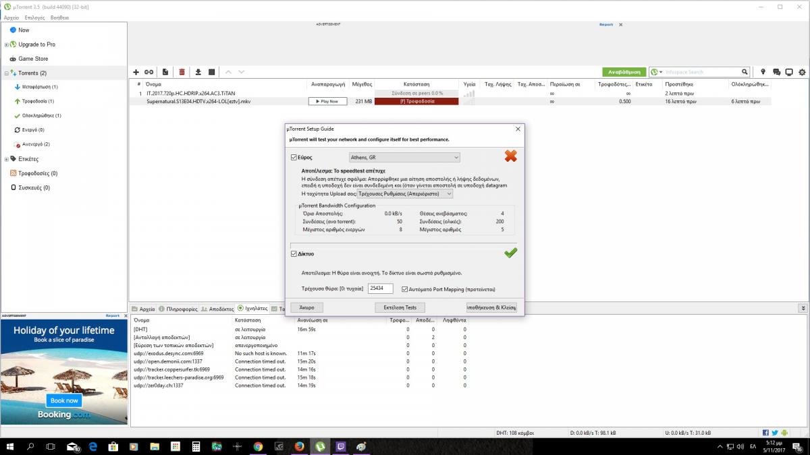
Task: Click the Stop Torrent square icon
Action: pos(211,72)
